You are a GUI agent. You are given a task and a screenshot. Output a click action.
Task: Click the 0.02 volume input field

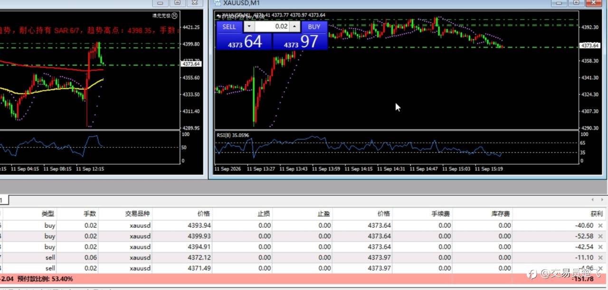point(272,27)
